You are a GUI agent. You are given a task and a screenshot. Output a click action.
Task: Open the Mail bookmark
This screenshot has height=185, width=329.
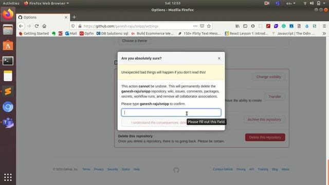click(71, 33)
